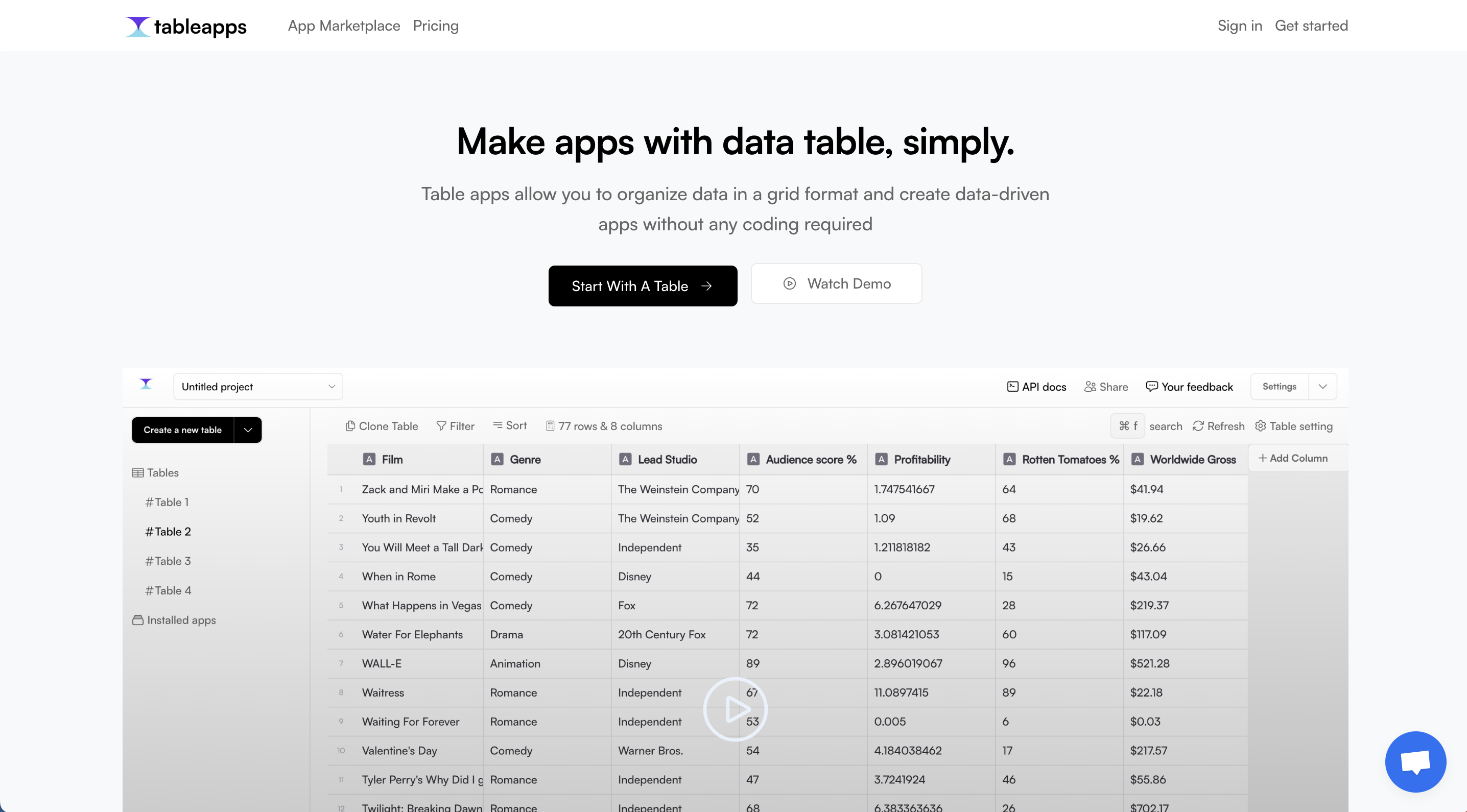Screen dimensions: 1467x812
Task: Click the cell Youth in Revolt
Action: tap(420, 519)
